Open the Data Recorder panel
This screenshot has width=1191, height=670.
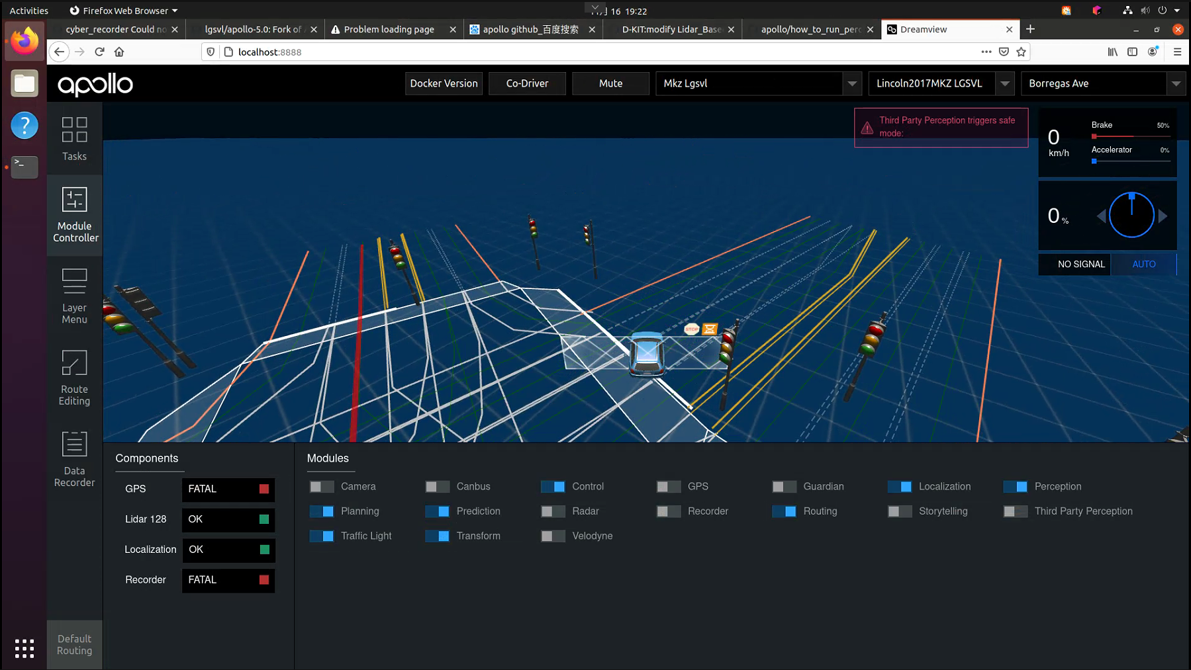[73, 458]
